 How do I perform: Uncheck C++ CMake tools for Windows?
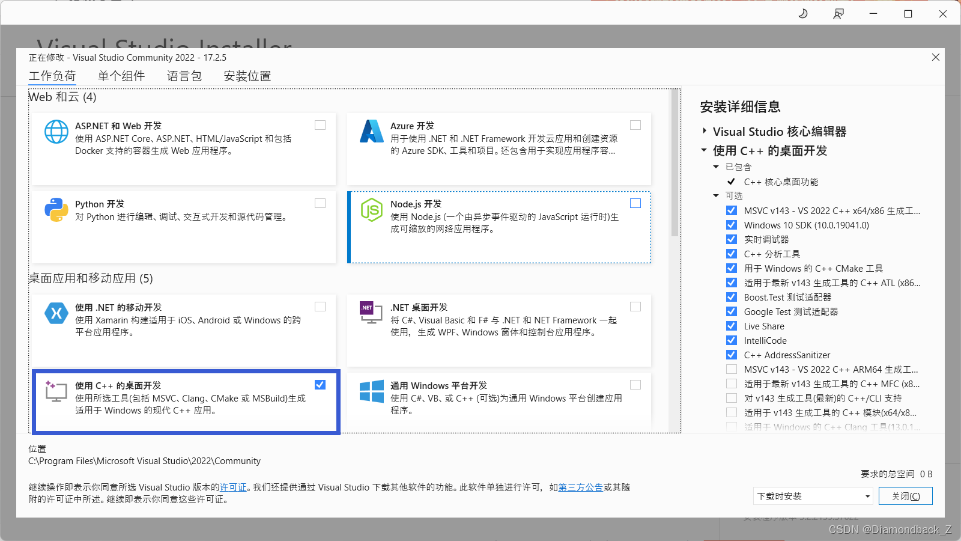[732, 268]
